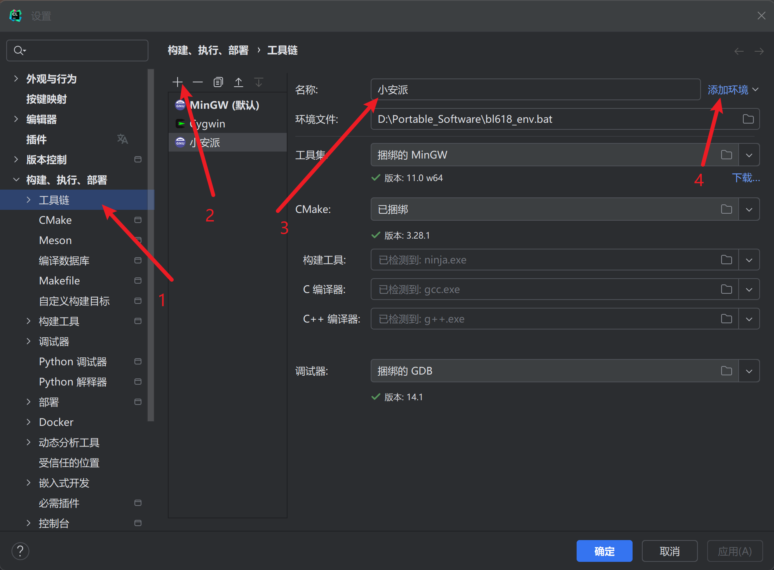The width and height of the screenshot is (774, 570).
Task: Open the 调试器 dropdown arrow
Action: 749,371
